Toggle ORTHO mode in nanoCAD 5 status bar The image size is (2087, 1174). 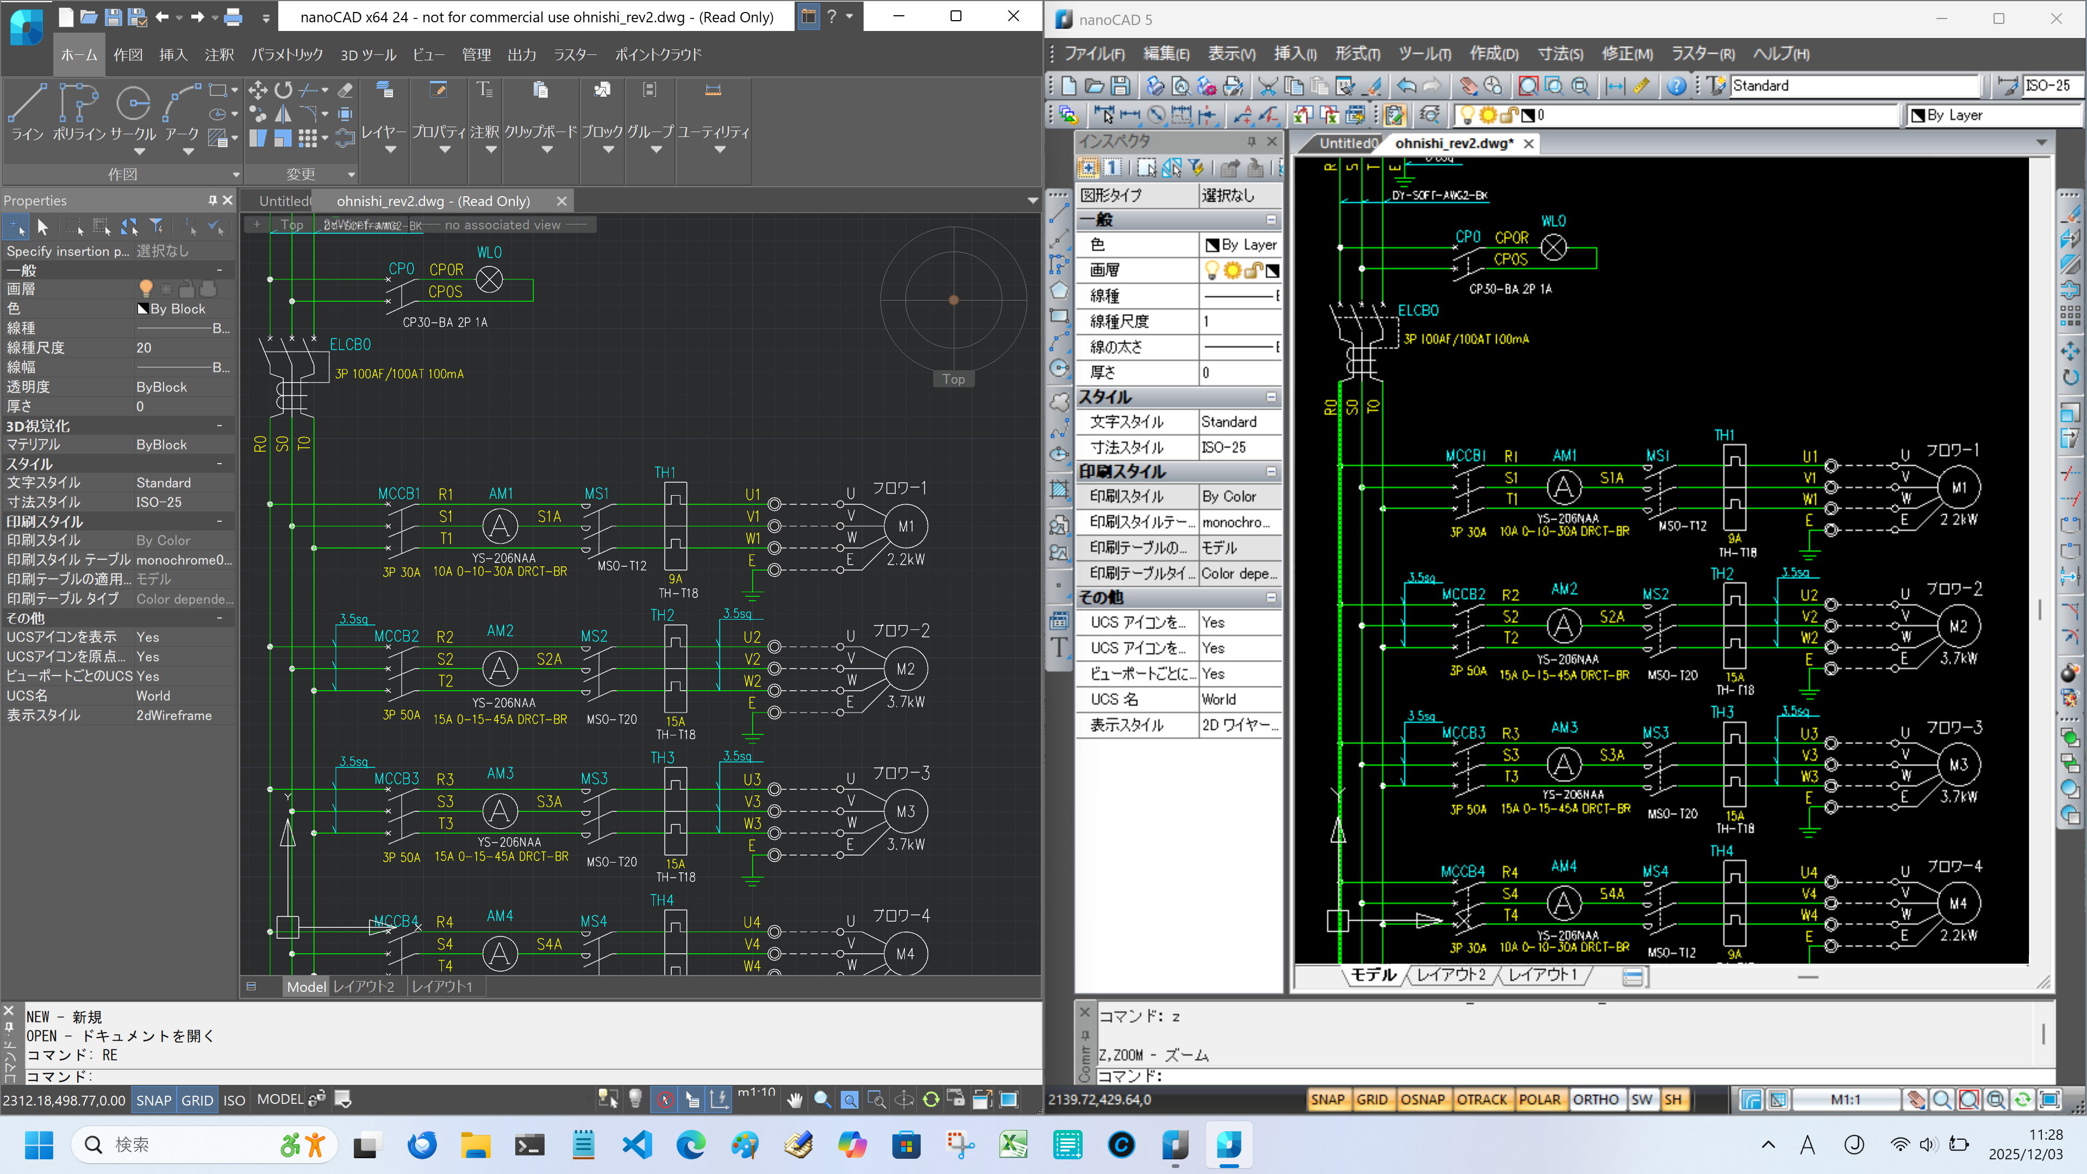click(1595, 1100)
